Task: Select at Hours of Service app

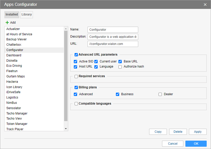Action: (x=34, y=34)
